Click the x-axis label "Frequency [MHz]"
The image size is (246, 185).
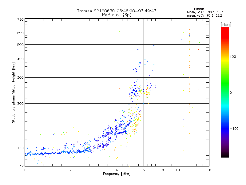pos(117,174)
